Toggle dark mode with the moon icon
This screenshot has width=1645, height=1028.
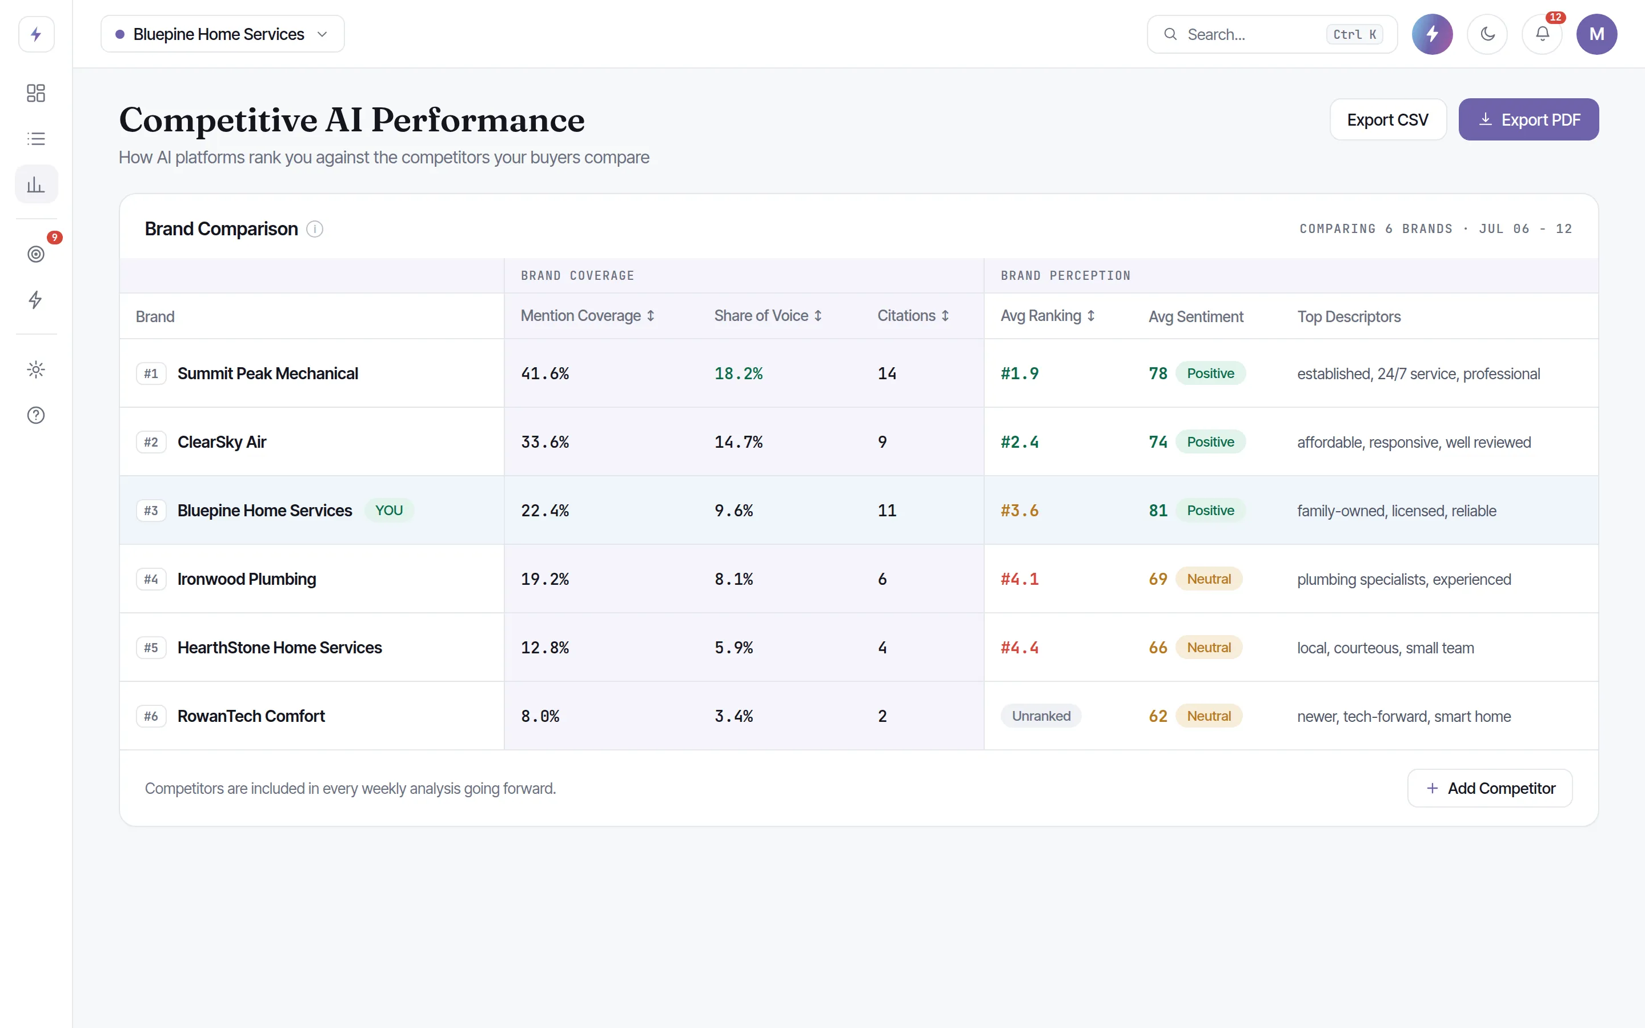1487,34
